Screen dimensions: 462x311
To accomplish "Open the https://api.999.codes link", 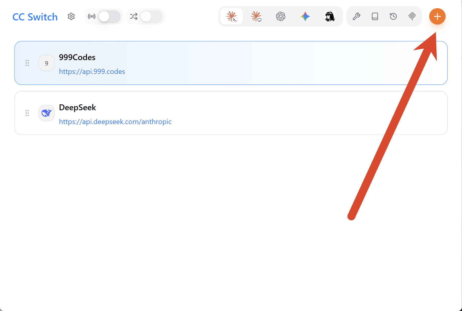I will (x=92, y=71).
